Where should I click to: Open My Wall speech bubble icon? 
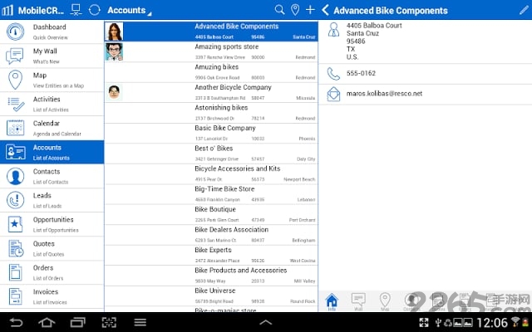15,56
